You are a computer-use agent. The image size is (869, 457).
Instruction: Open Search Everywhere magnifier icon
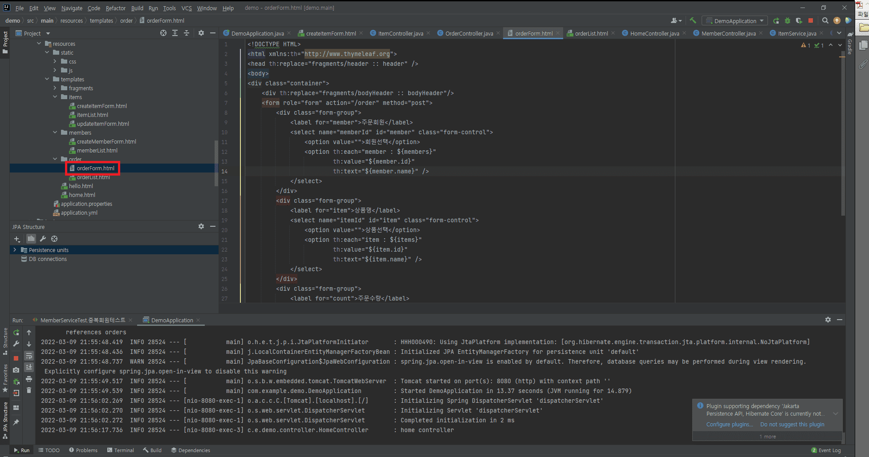pos(825,20)
